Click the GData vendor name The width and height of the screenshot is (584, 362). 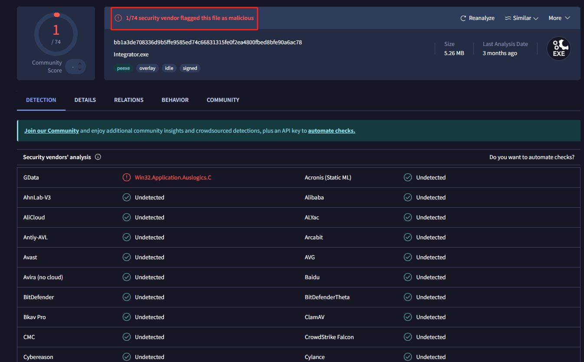click(31, 177)
